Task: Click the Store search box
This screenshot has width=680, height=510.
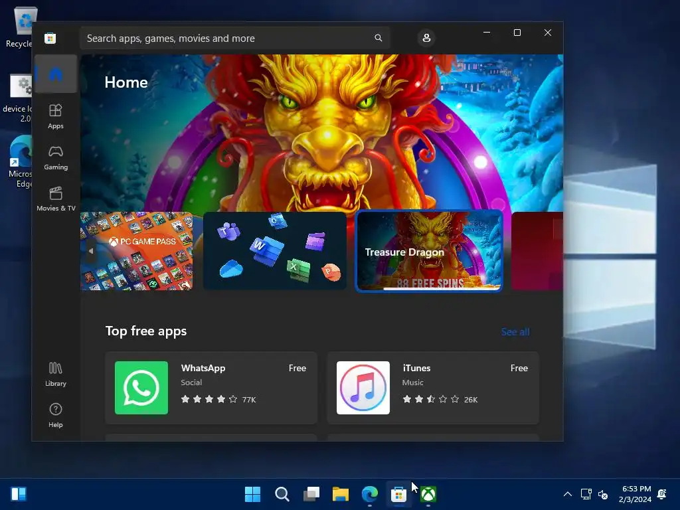Action: point(234,38)
